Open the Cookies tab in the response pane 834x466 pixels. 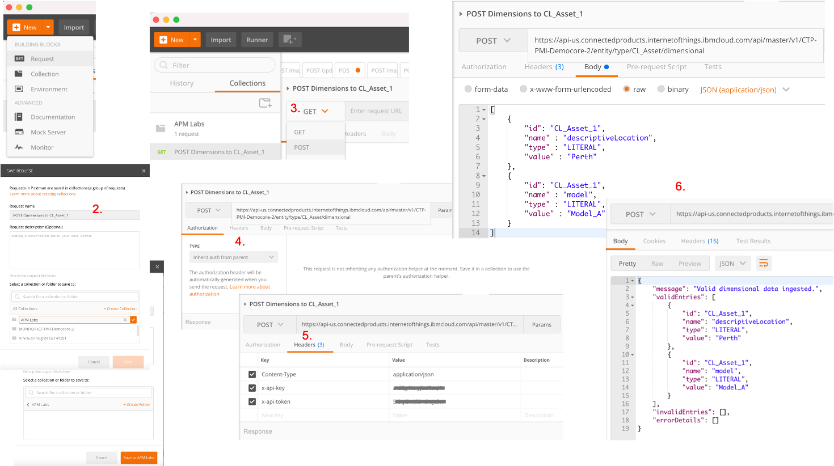654,241
